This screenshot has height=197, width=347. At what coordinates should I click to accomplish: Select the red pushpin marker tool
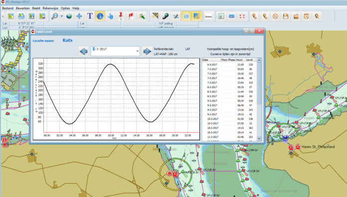pyautogui.click(x=121, y=16)
